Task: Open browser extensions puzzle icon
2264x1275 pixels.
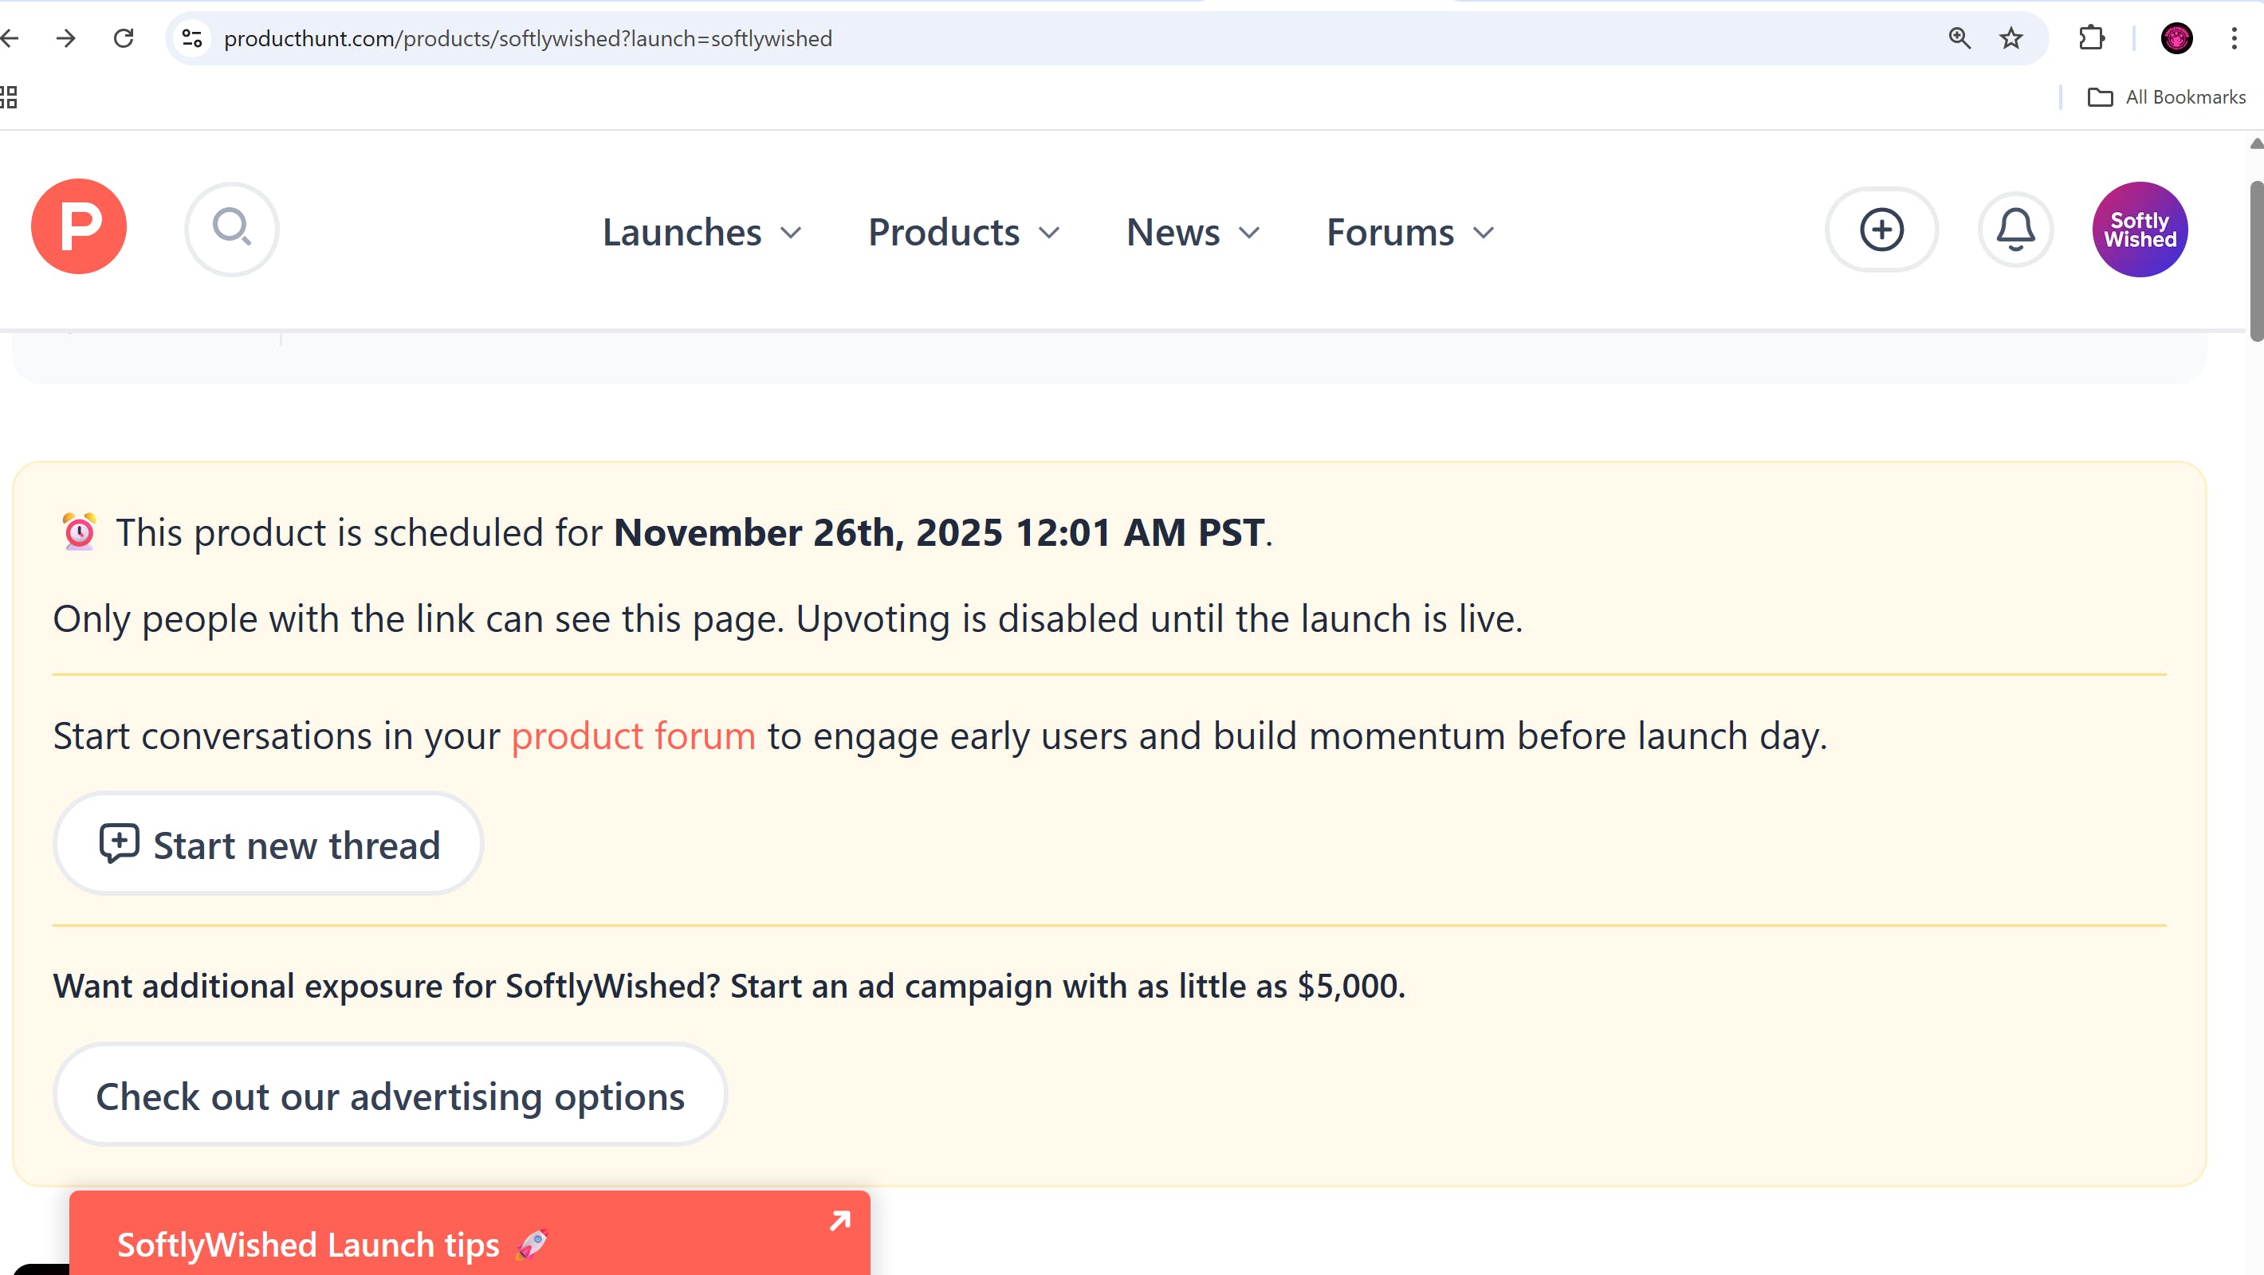Action: pos(2092,39)
